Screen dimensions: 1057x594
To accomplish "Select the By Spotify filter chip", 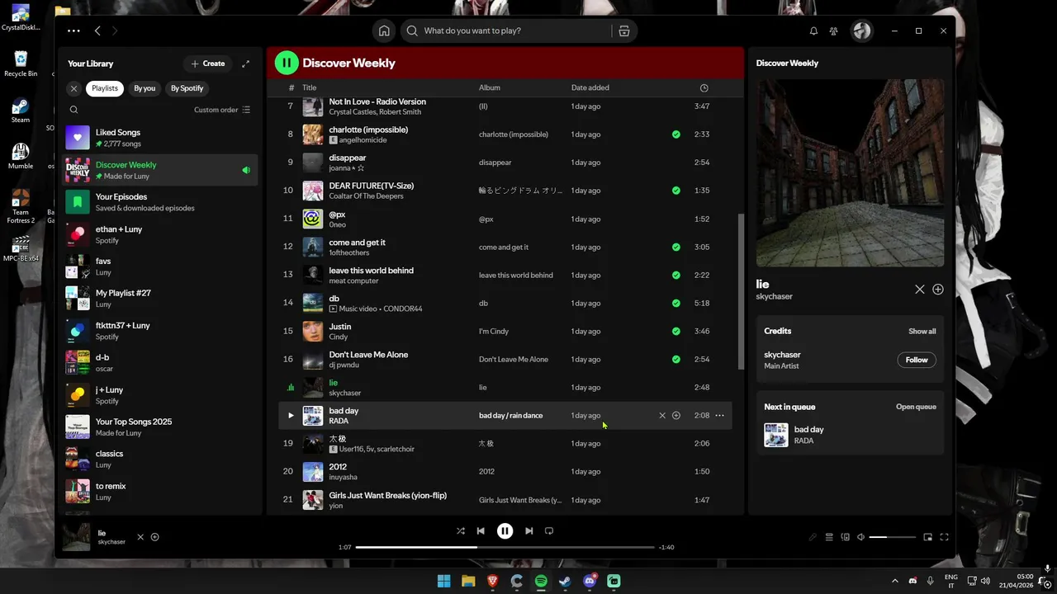I will tap(187, 88).
